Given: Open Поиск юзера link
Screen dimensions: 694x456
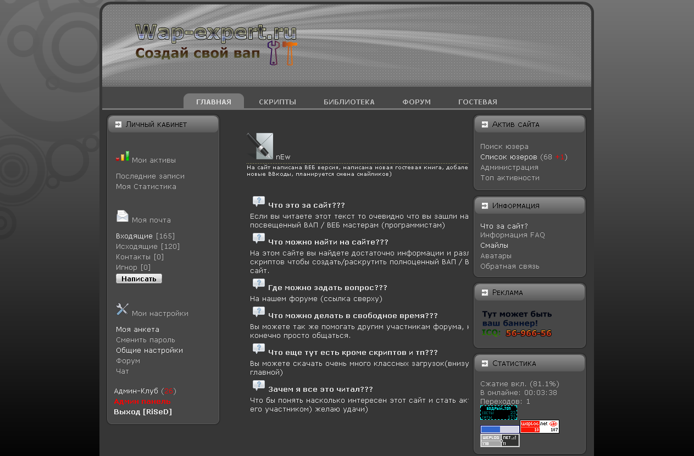Looking at the screenshot, I should 504,147.
